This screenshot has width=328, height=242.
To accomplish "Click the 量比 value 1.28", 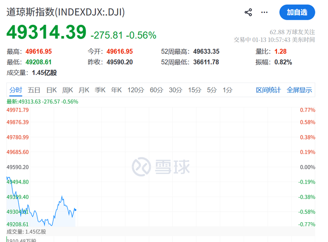I will point(280,51).
